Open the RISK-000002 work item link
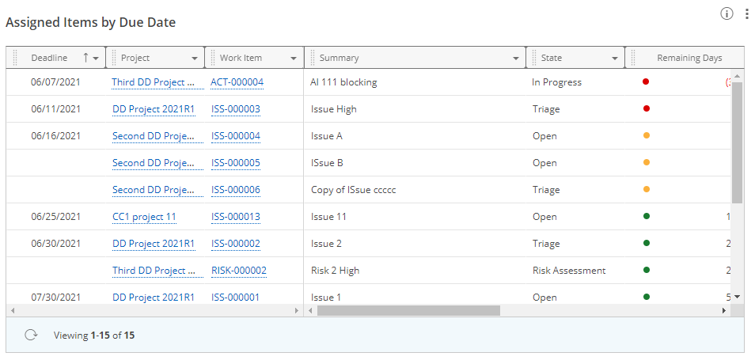Image resolution: width=755 pixels, height=364 pixels. tap(238, 271)
